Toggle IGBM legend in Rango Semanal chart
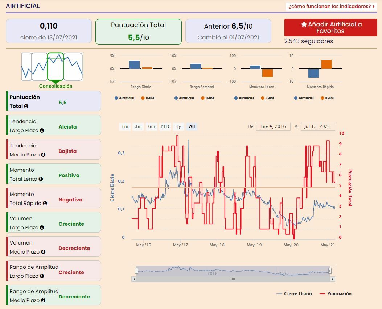The image size is (382, 309). (208, 98)
